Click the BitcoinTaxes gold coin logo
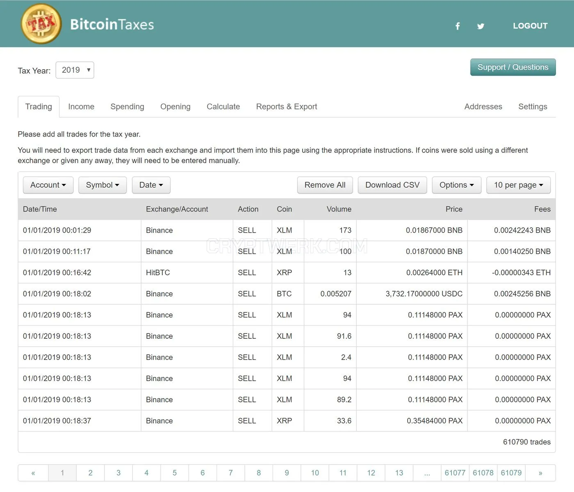The height and width of the screenshot is (492, 574). tap(41, 24)
